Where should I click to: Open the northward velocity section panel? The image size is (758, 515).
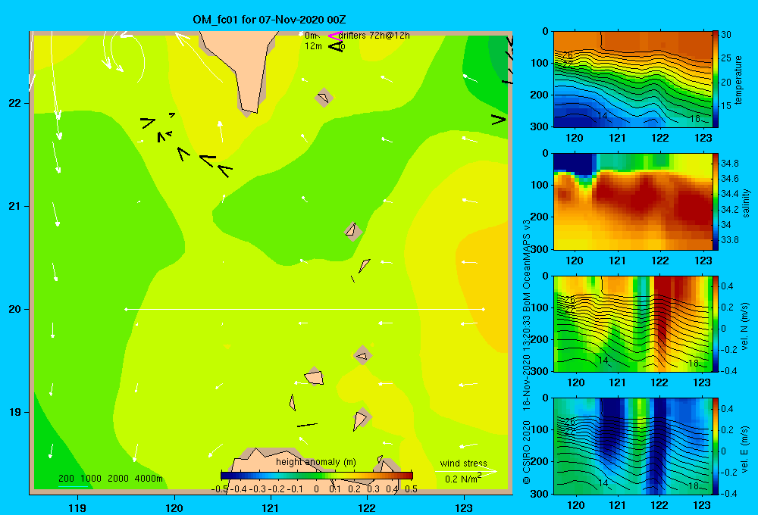(x=633, y=323)
